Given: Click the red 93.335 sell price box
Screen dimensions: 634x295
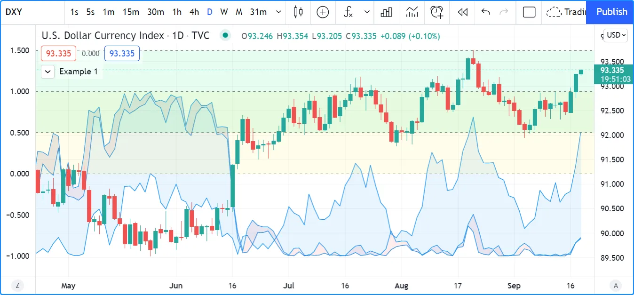Looking at the screenshot, I should click(58, 53).
